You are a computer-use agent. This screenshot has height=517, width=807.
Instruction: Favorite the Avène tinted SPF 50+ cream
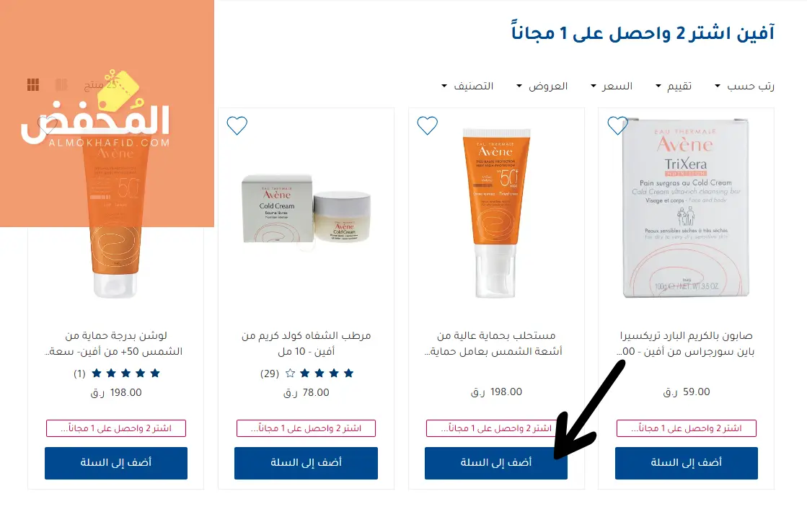coord(427,125)
